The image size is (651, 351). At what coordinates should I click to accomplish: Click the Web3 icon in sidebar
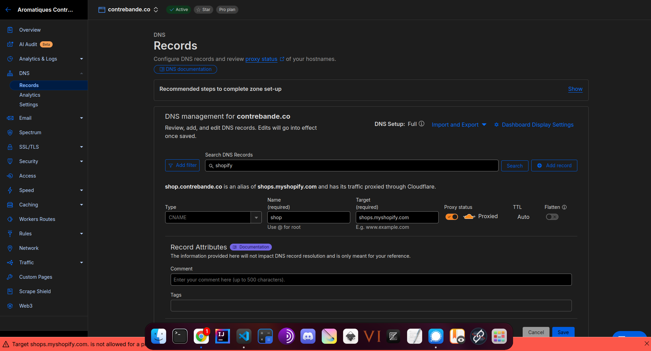[x=10, y=306]
